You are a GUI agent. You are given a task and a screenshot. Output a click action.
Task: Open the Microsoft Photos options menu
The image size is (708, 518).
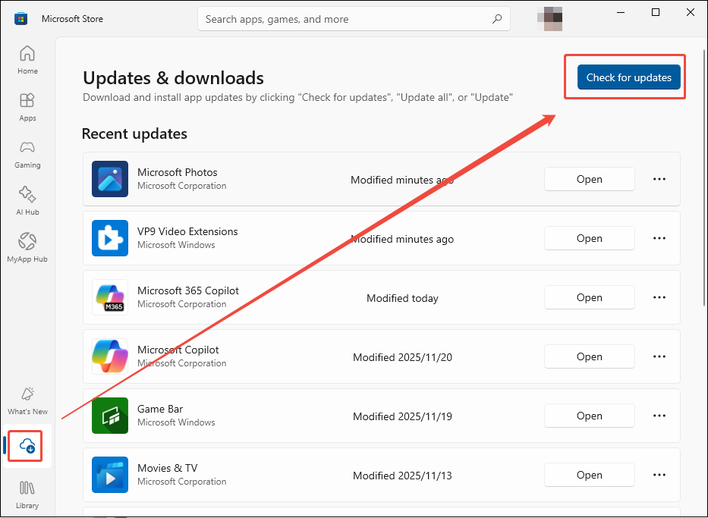point(659,179)
